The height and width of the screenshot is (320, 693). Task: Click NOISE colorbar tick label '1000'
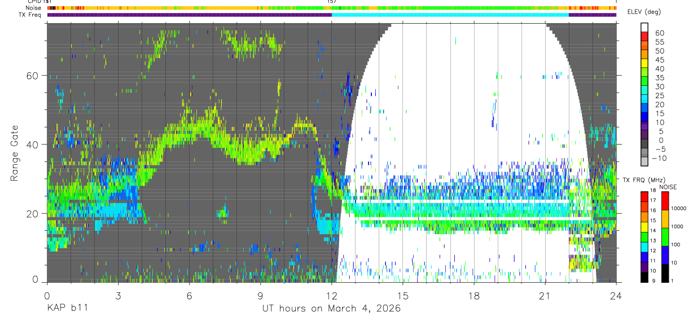(677, 226)
